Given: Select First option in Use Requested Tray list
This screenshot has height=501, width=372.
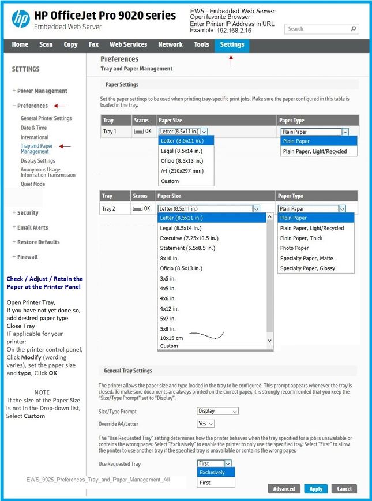Looking at the screenshot, I should (x=216, y=483).
